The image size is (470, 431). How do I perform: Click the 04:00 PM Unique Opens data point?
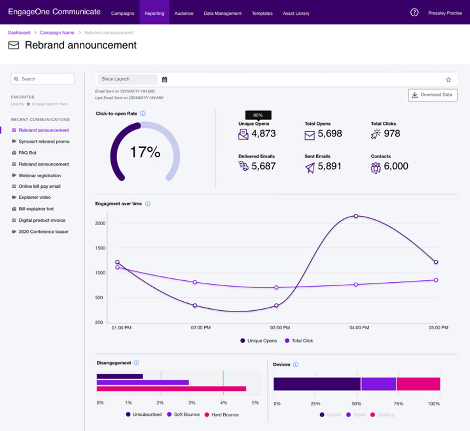pyautogui.click(x=356, y=216)
